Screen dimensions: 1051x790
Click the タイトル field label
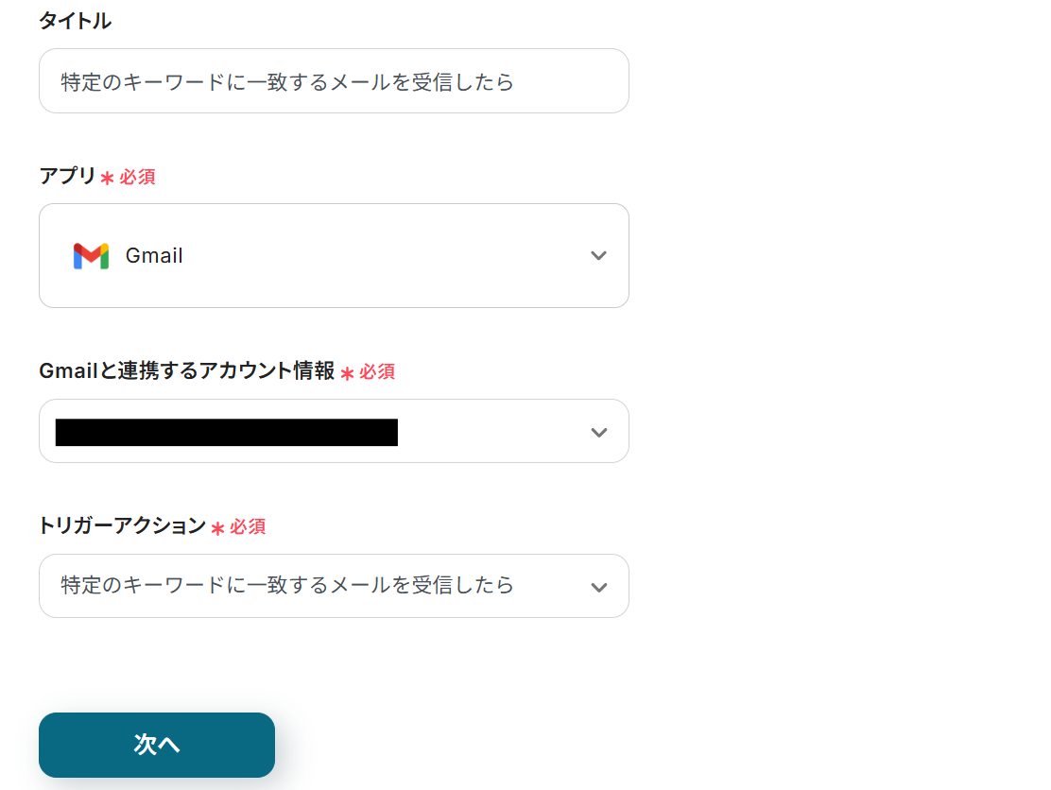[75, 21]
